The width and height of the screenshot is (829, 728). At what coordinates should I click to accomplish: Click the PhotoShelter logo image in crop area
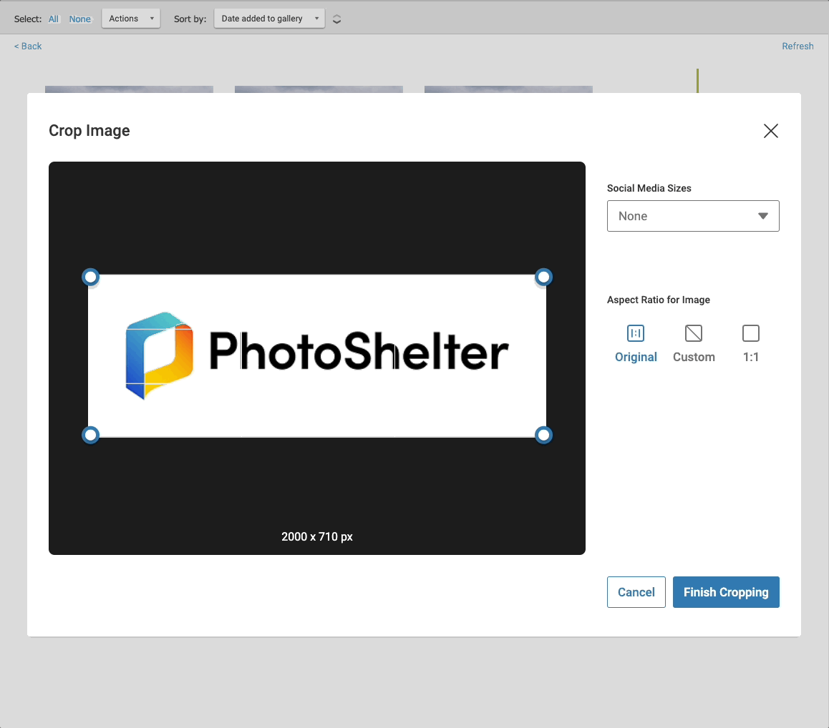tap(317, 355)
